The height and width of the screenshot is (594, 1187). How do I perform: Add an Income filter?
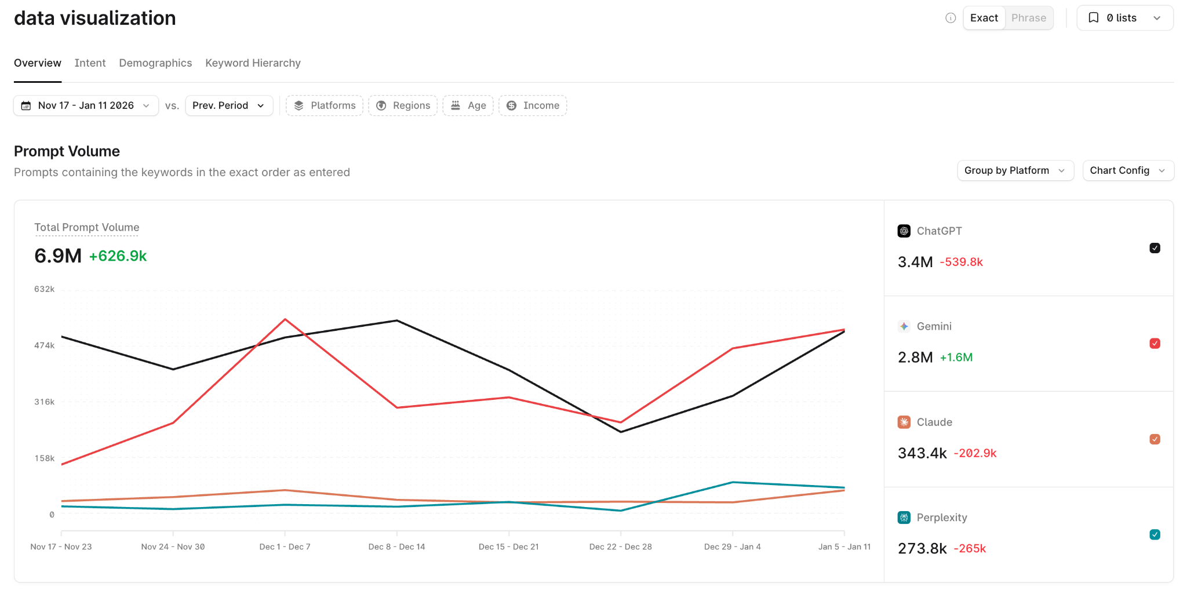click(x=533, y=105)
